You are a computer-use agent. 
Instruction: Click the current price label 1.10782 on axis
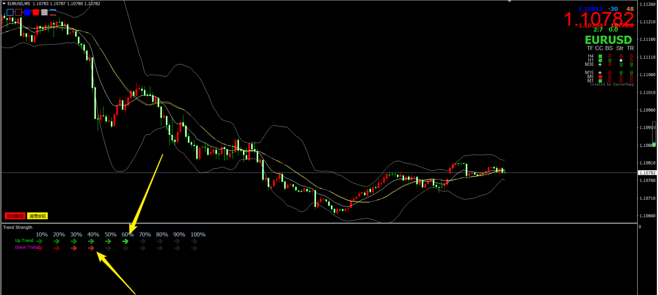(647, 173)
